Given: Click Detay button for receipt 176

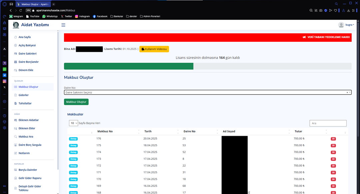Looking at the screenshot, I should (x=73, y=139).
